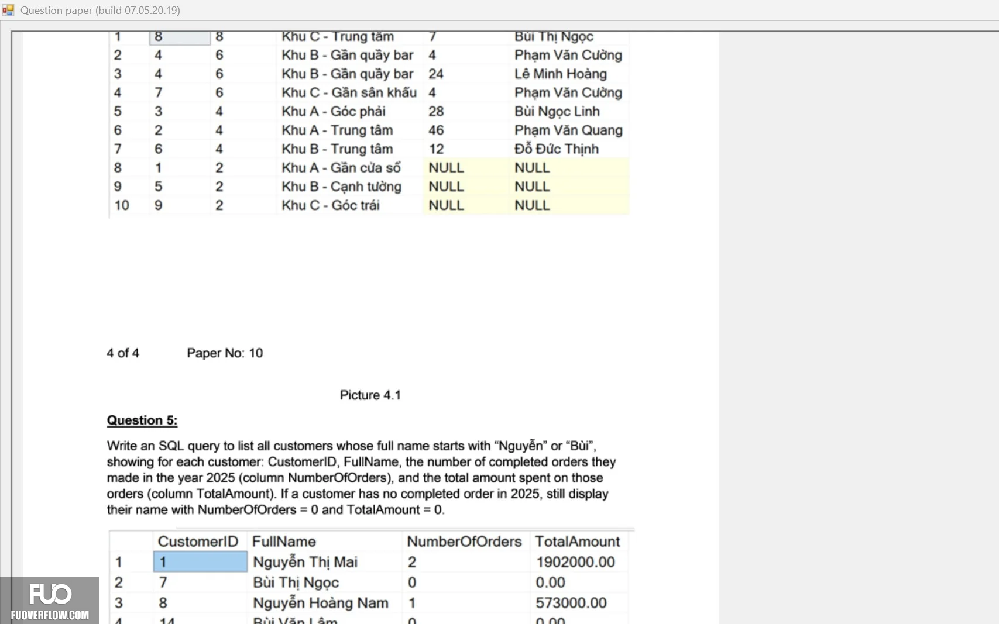999x624 pixels.
Task: Click the TotalAmount column header
Action: 577,542
